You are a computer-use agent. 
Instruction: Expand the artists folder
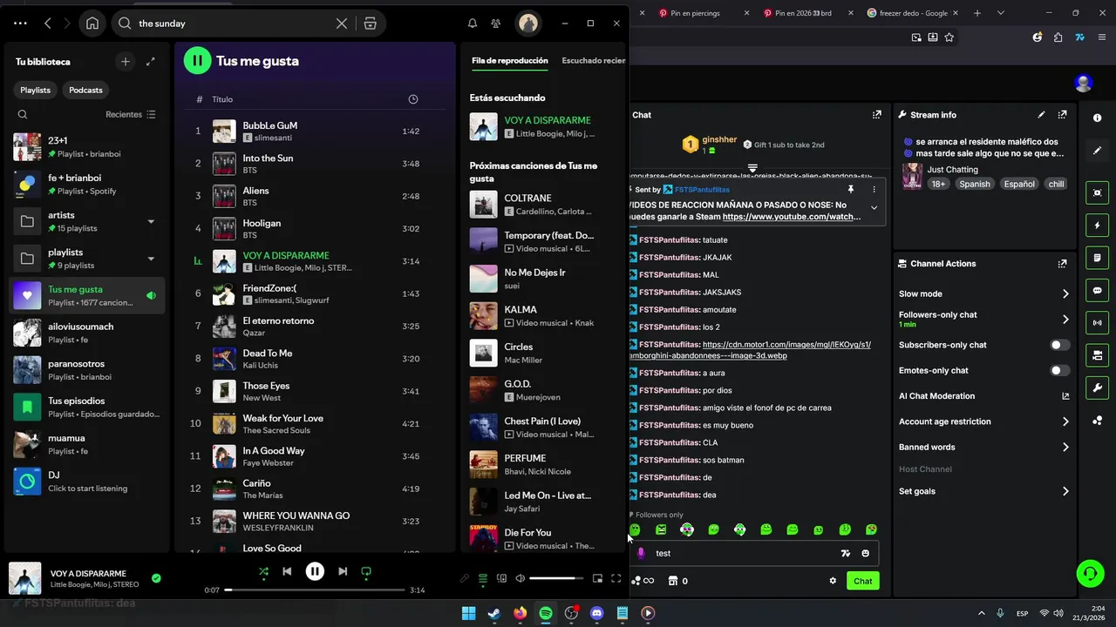[x=151, y=221]
